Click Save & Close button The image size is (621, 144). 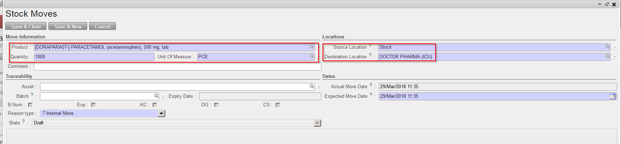26,26
